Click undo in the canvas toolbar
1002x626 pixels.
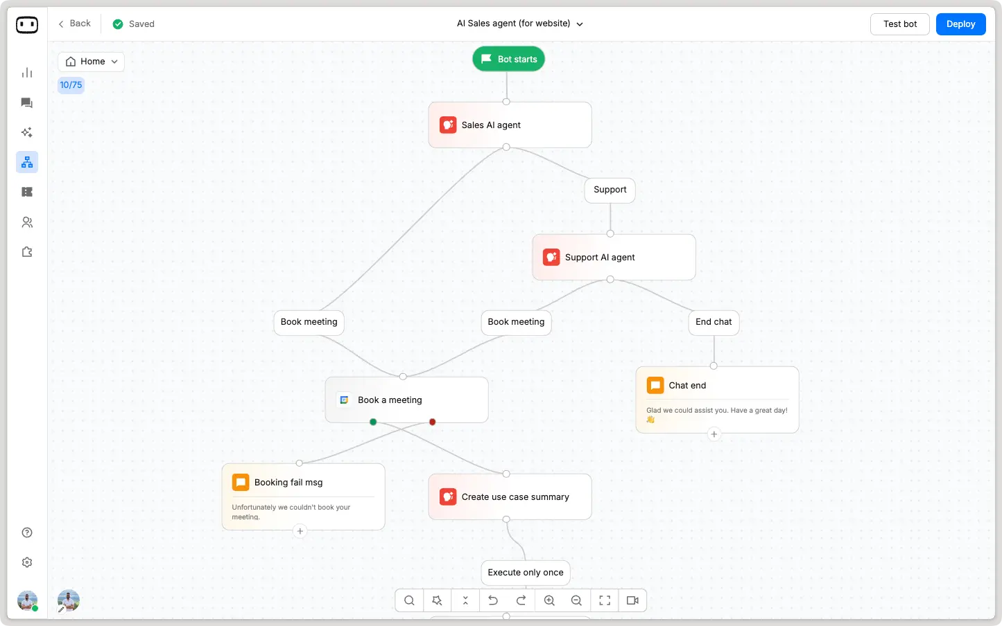pos(493,600)
